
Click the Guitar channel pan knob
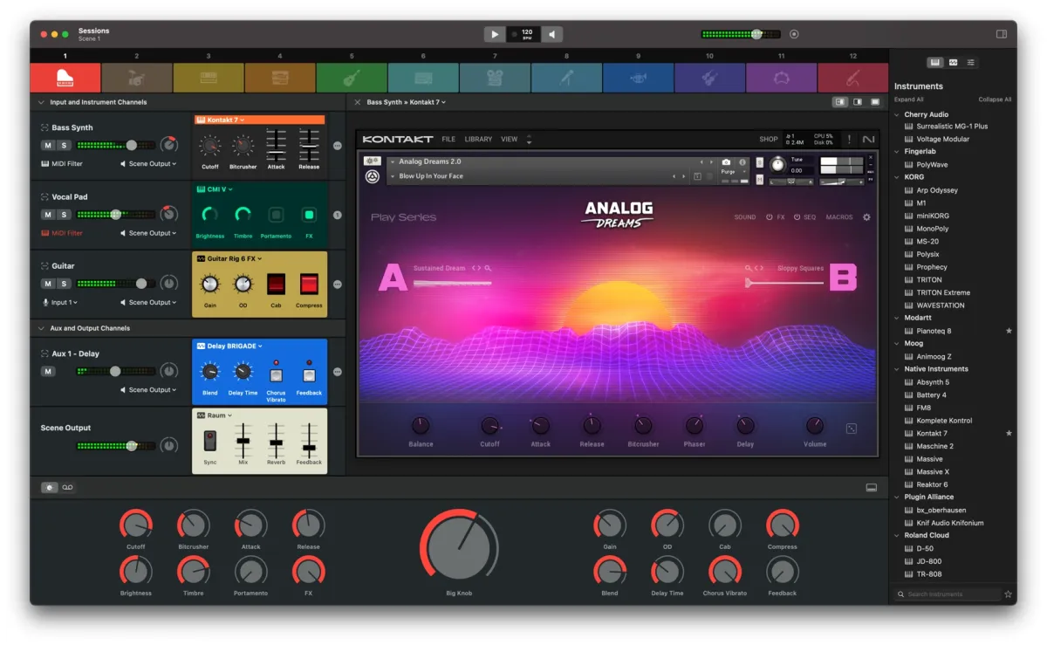tap(169, 283)
